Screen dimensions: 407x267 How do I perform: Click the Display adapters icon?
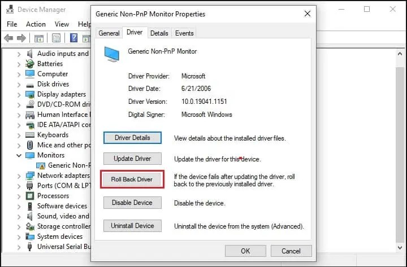[x=30, y=94]
